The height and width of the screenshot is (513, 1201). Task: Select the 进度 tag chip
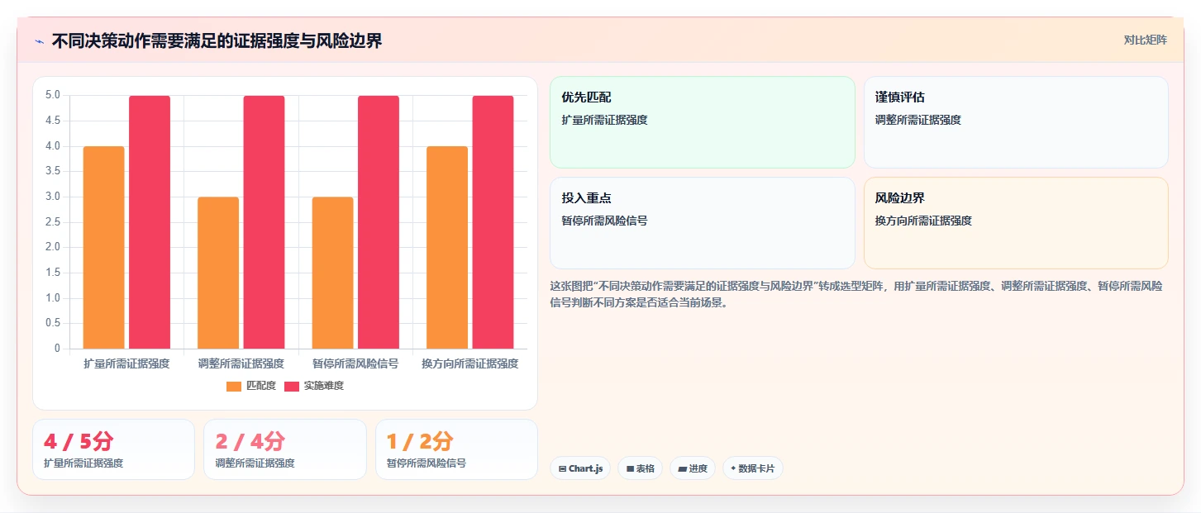coord(693,468)
